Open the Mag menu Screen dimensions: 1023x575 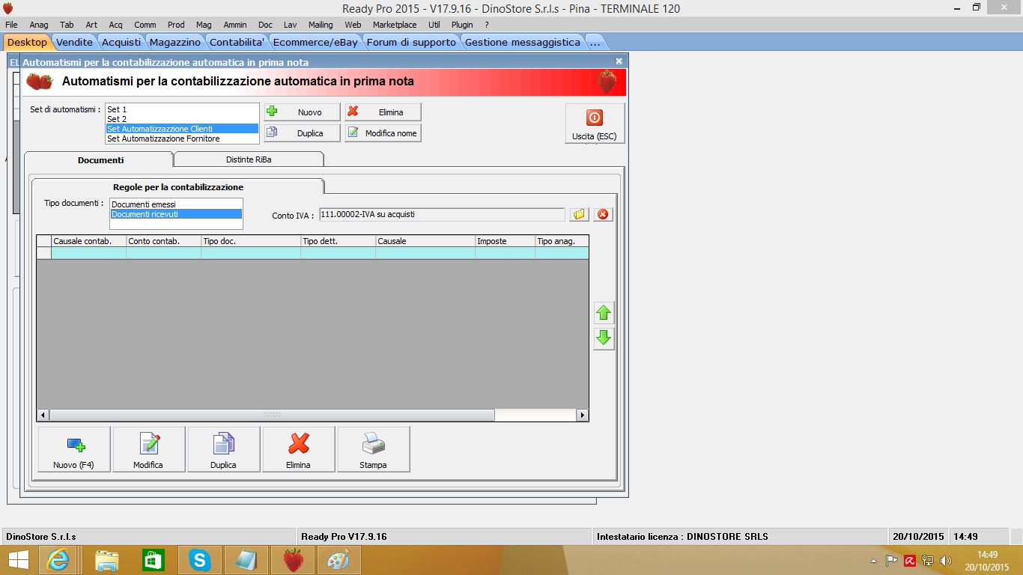(x=204, y=25)
